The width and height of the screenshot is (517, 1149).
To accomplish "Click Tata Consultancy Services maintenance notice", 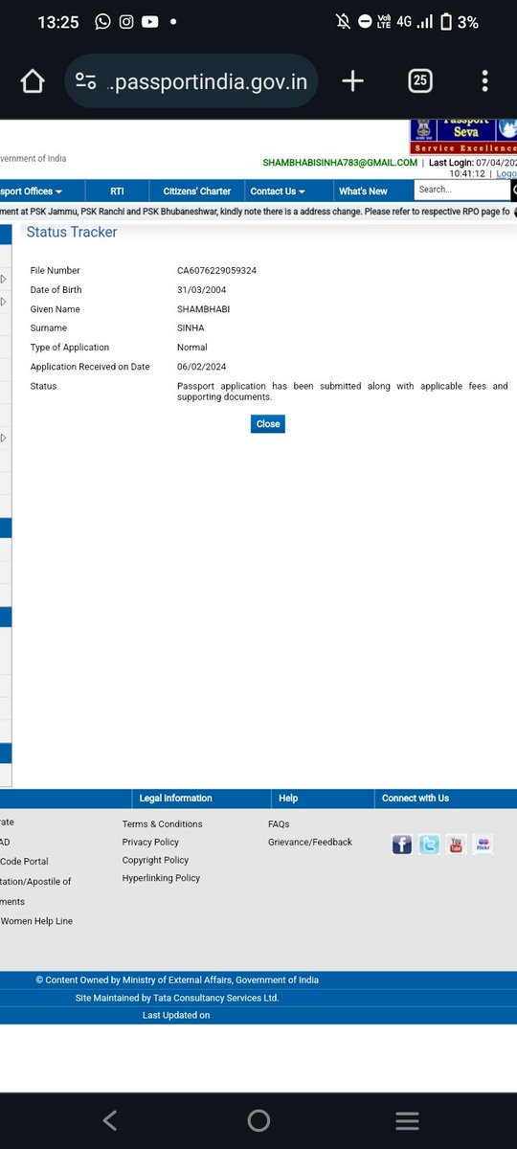I will coord(177,998).
